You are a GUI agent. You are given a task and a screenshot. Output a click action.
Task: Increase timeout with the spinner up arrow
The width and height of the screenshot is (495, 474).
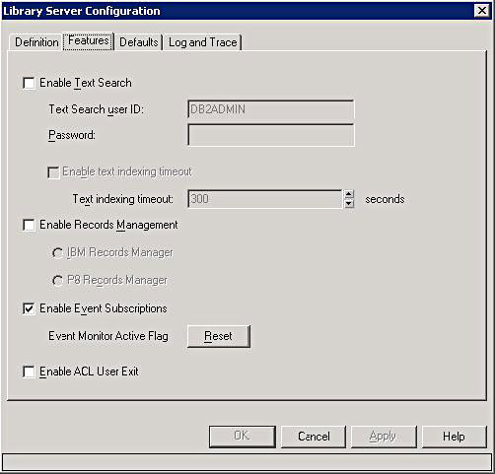click(x=349, y=194)
